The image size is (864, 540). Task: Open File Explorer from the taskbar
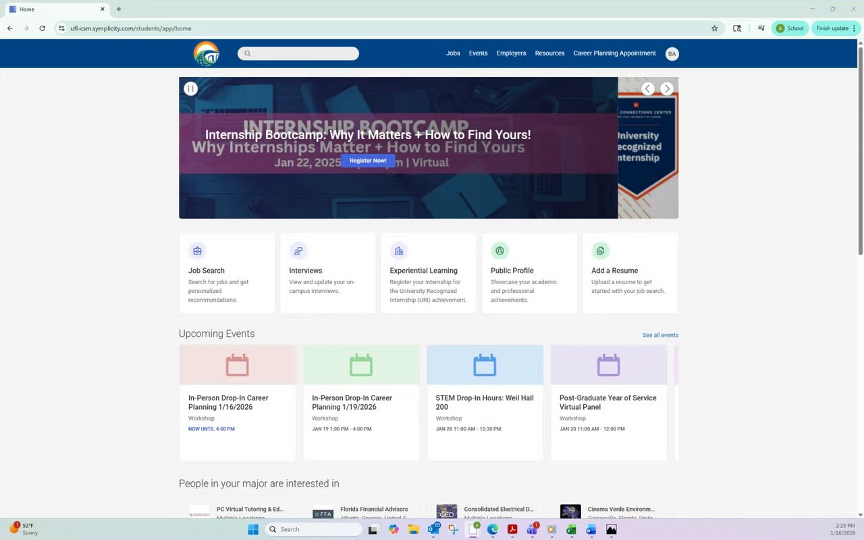pos(412,529)
